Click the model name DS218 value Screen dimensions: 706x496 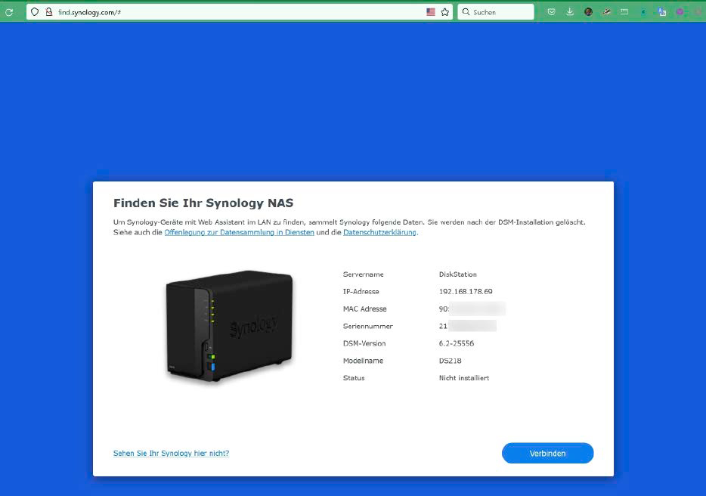pos(450,361)
